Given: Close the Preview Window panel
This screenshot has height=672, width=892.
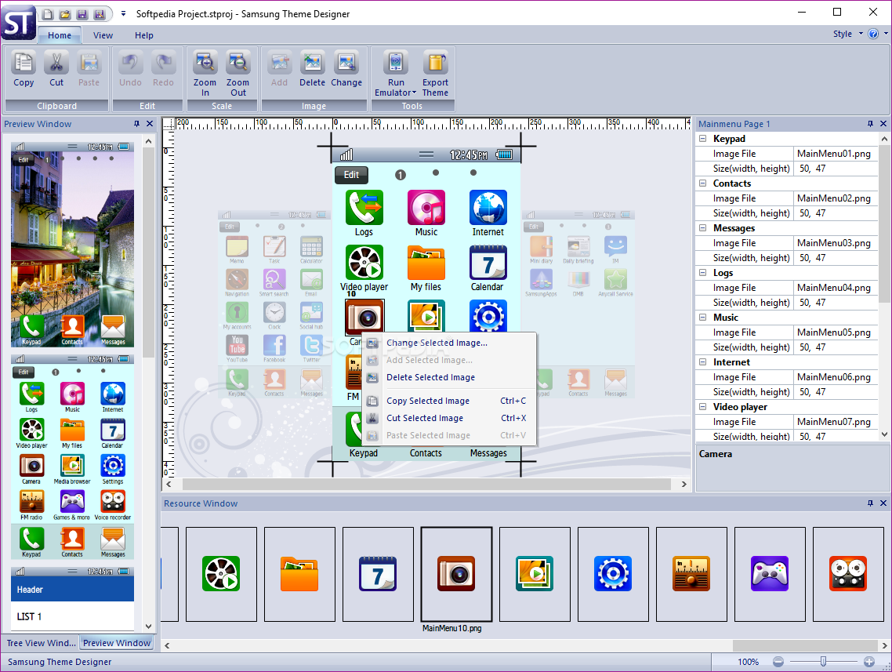Looking at the screenshot, I should pos(150,123).
